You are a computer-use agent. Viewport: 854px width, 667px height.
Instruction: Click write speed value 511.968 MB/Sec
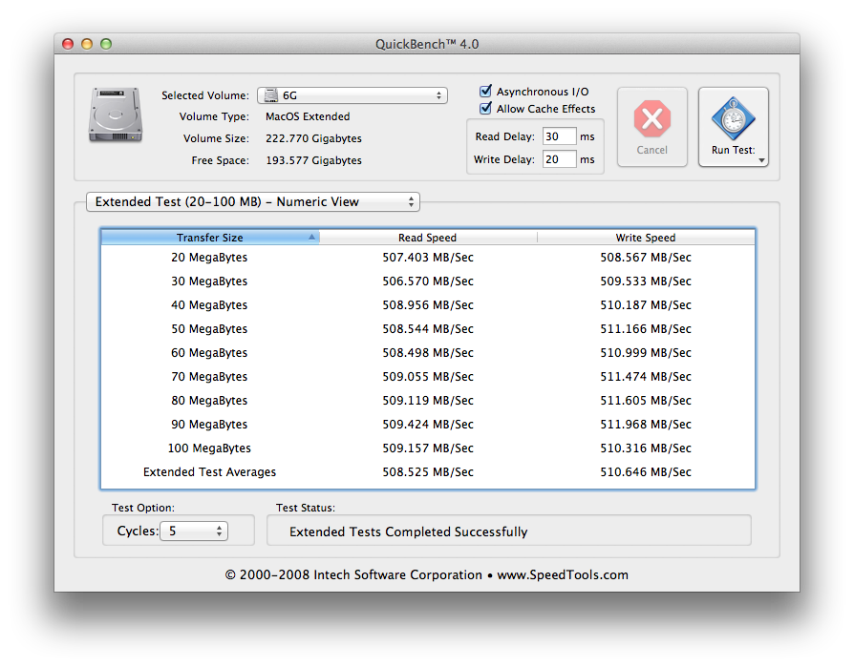(646, 425)
